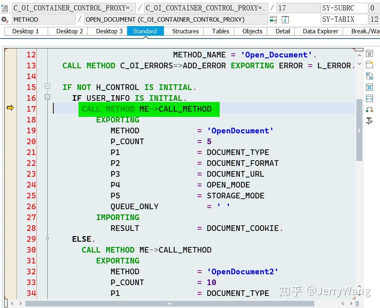Collapse the IF NOT H_CONTROL block at line 15

[x=47, y=86]
